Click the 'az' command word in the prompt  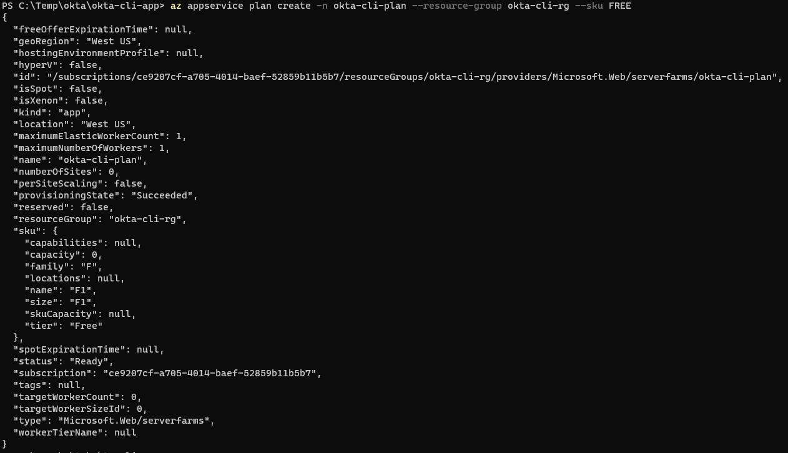point(175,6)
